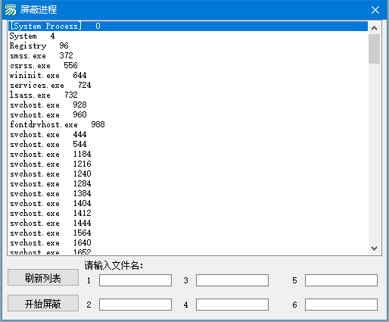
Task: Select the services.exe 724 row
Action: pos(188,85)
